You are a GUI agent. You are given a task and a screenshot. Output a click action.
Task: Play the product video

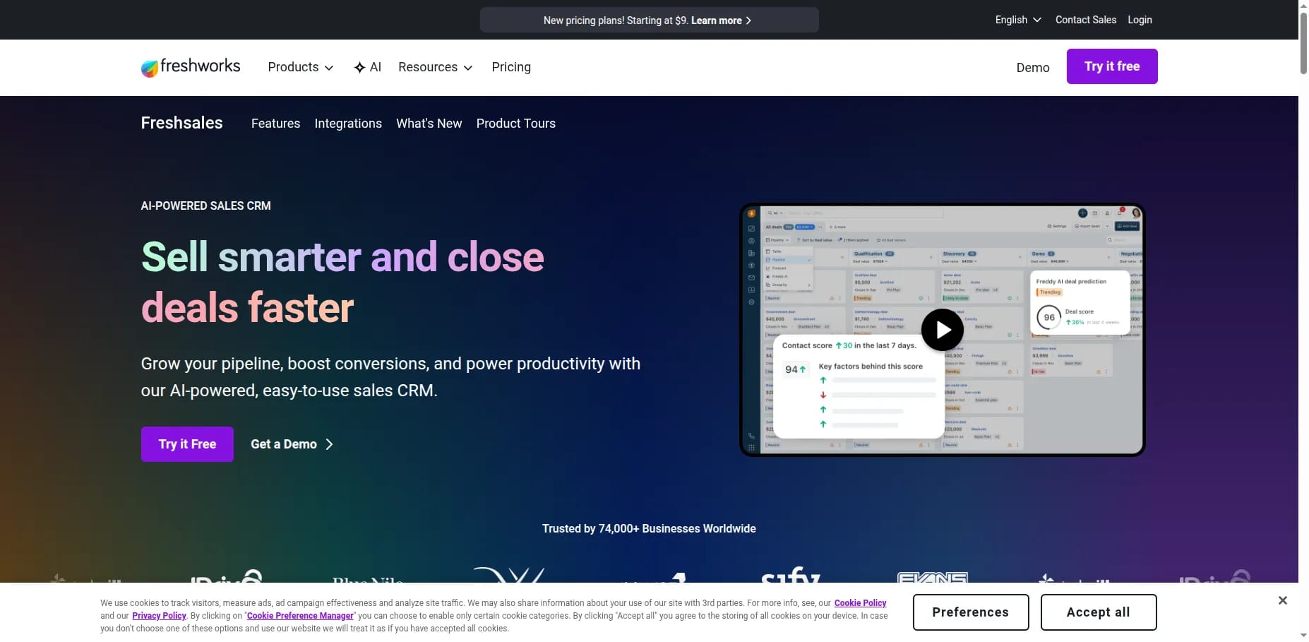[x=942, y=330]
